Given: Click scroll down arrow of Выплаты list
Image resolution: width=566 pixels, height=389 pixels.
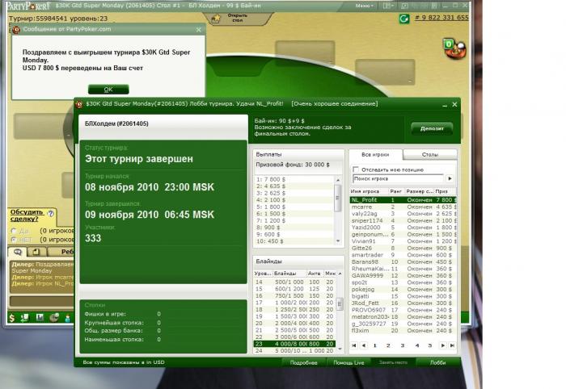Looking at the screenshot, I should 338,241.
